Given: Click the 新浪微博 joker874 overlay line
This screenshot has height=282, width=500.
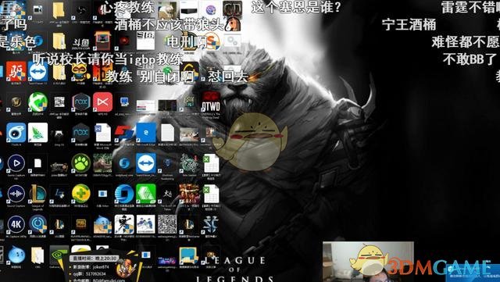Looking at the screenshot, I should pos(91,267).
